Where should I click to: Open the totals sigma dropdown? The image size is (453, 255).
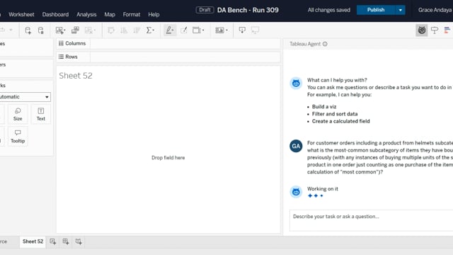tap(150, 30)
